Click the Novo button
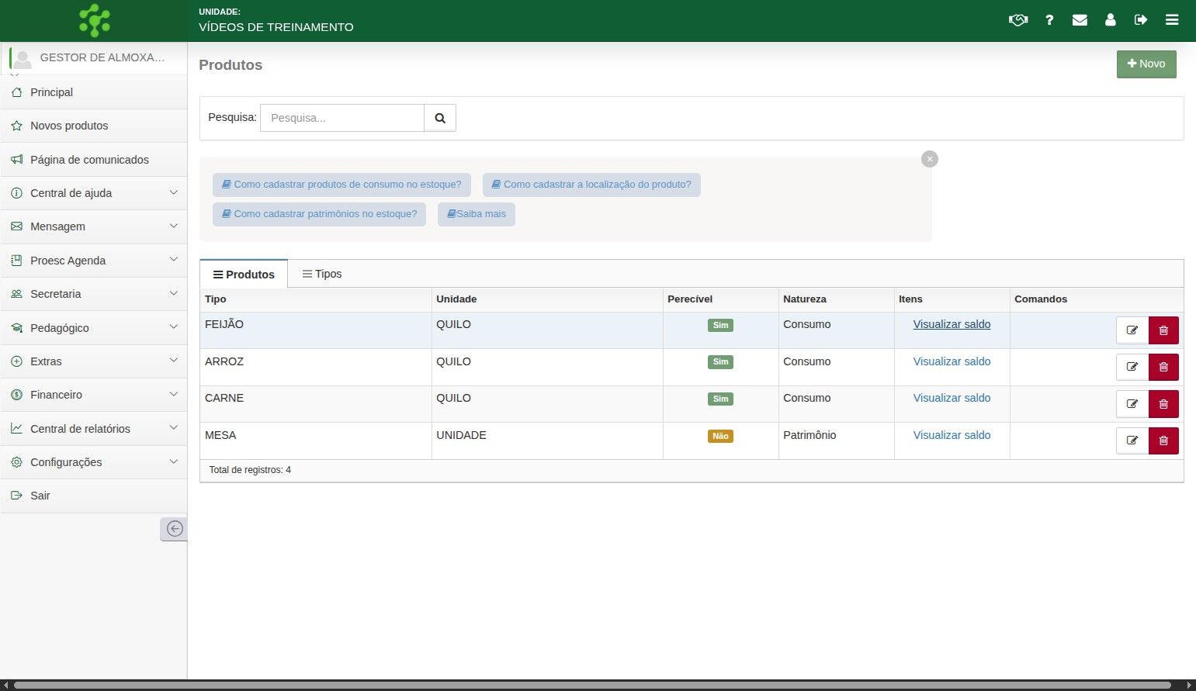This screenshot has height=691, width=1196. point(1146,64)
